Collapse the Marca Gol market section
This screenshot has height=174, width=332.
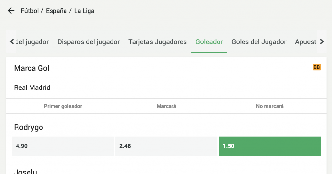pyautogui.click(x=32, y=68)
